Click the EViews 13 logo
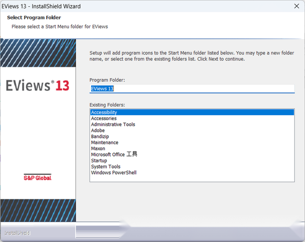 point(38,86)
